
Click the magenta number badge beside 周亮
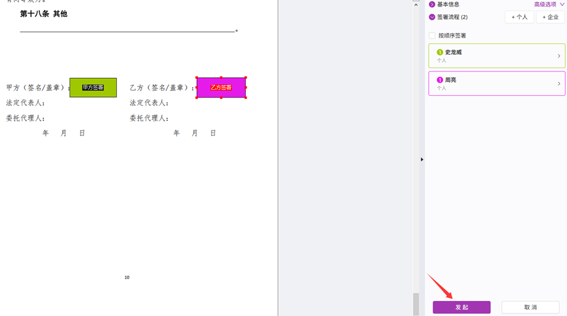pos(440,80)
